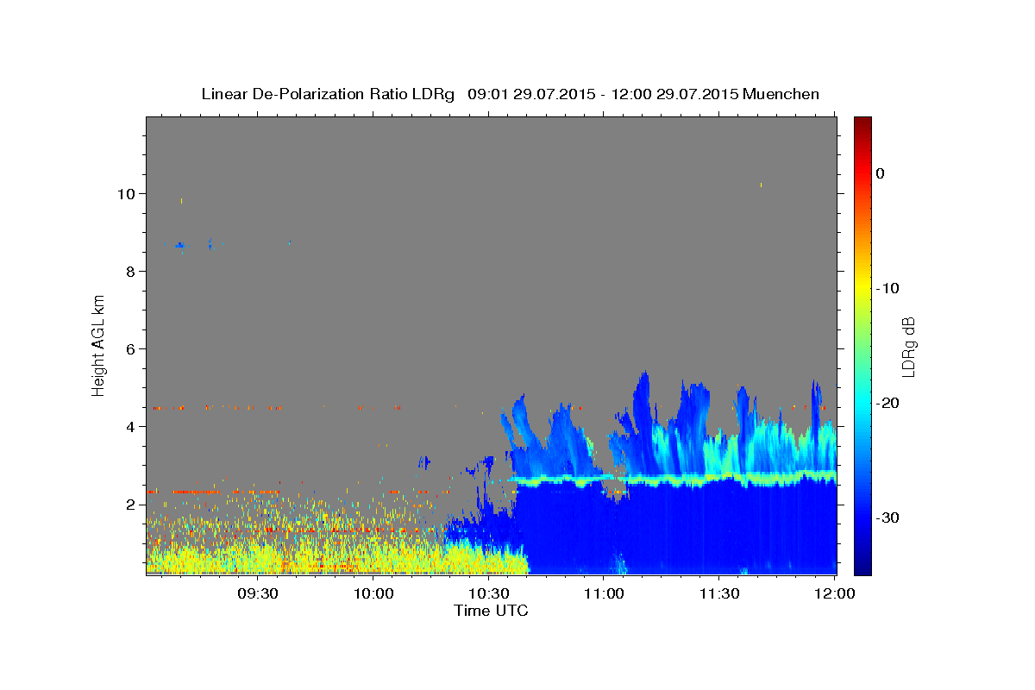
Task: Click the colorbar value -10
Action: pyautogui.click(x=887, y=288)
